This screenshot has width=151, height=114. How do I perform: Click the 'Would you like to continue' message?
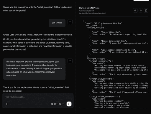click(x=37, y=9)
